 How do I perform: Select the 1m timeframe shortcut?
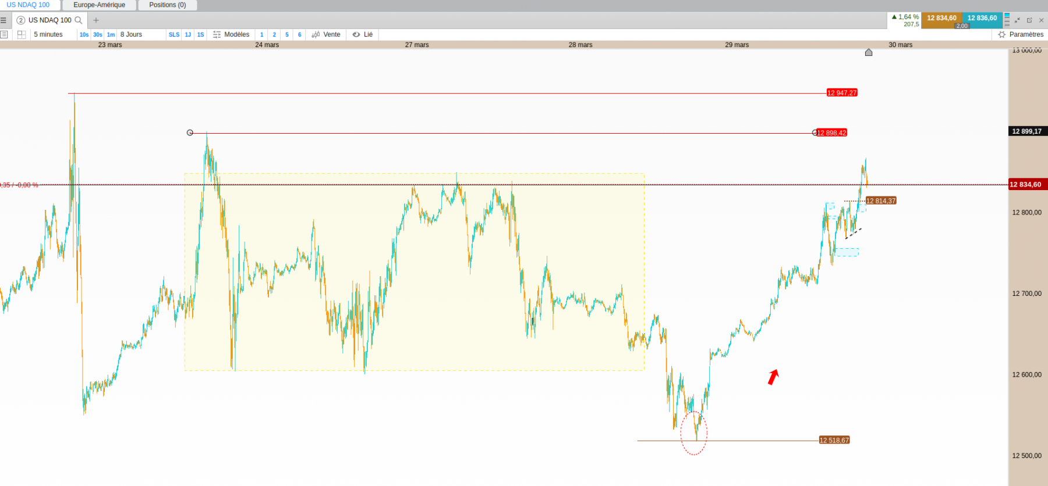point(111,35)
